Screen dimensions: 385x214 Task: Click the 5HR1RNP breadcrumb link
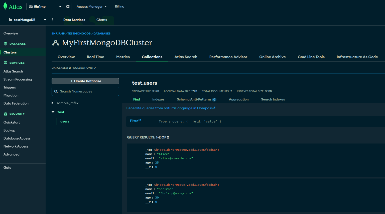tap(58, 33)
